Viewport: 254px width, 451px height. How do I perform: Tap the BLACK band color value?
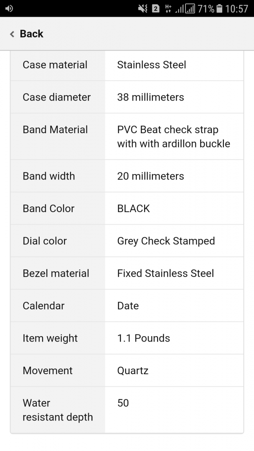pyautogui.click(x=133, y=209)
